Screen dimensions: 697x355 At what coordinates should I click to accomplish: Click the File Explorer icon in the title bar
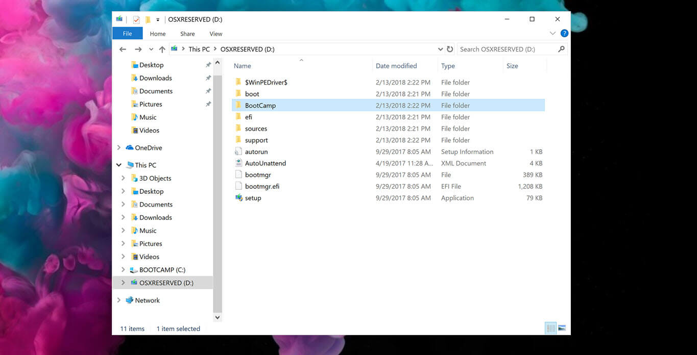[x=119, y=19]
